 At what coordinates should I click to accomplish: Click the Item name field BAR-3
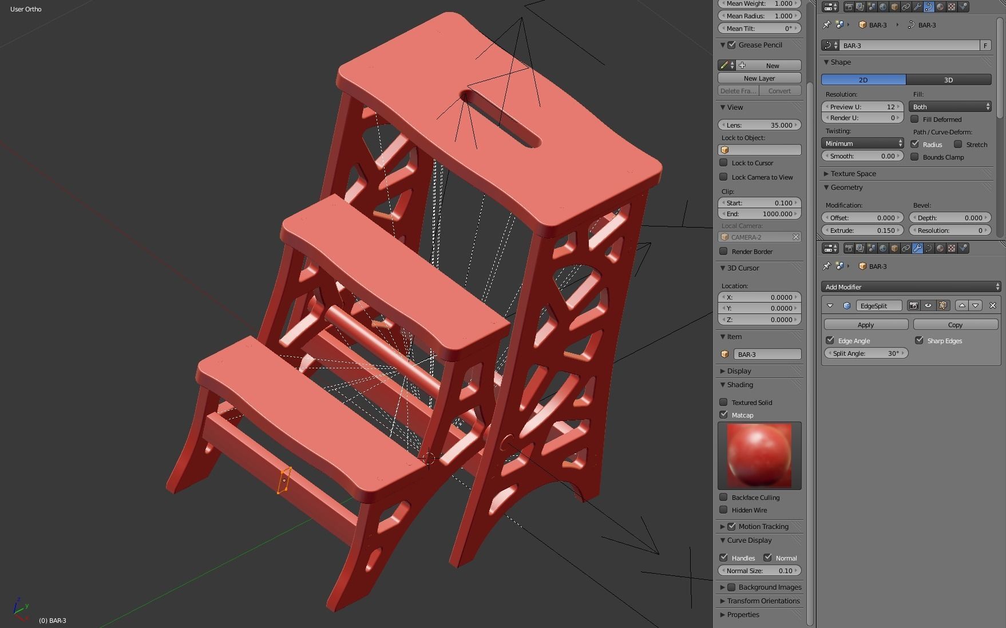click(767, 354)
